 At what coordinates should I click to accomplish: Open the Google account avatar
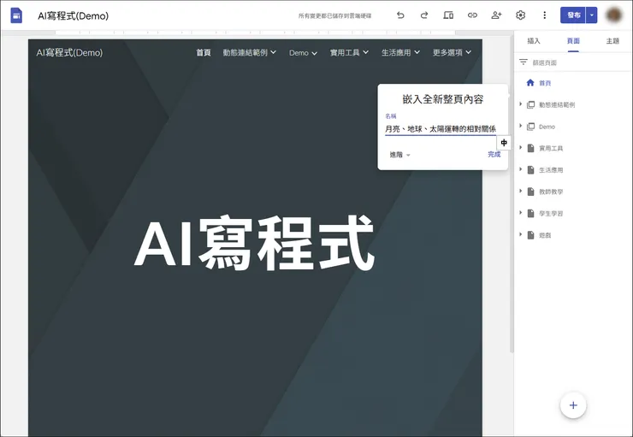pos(613,15)
